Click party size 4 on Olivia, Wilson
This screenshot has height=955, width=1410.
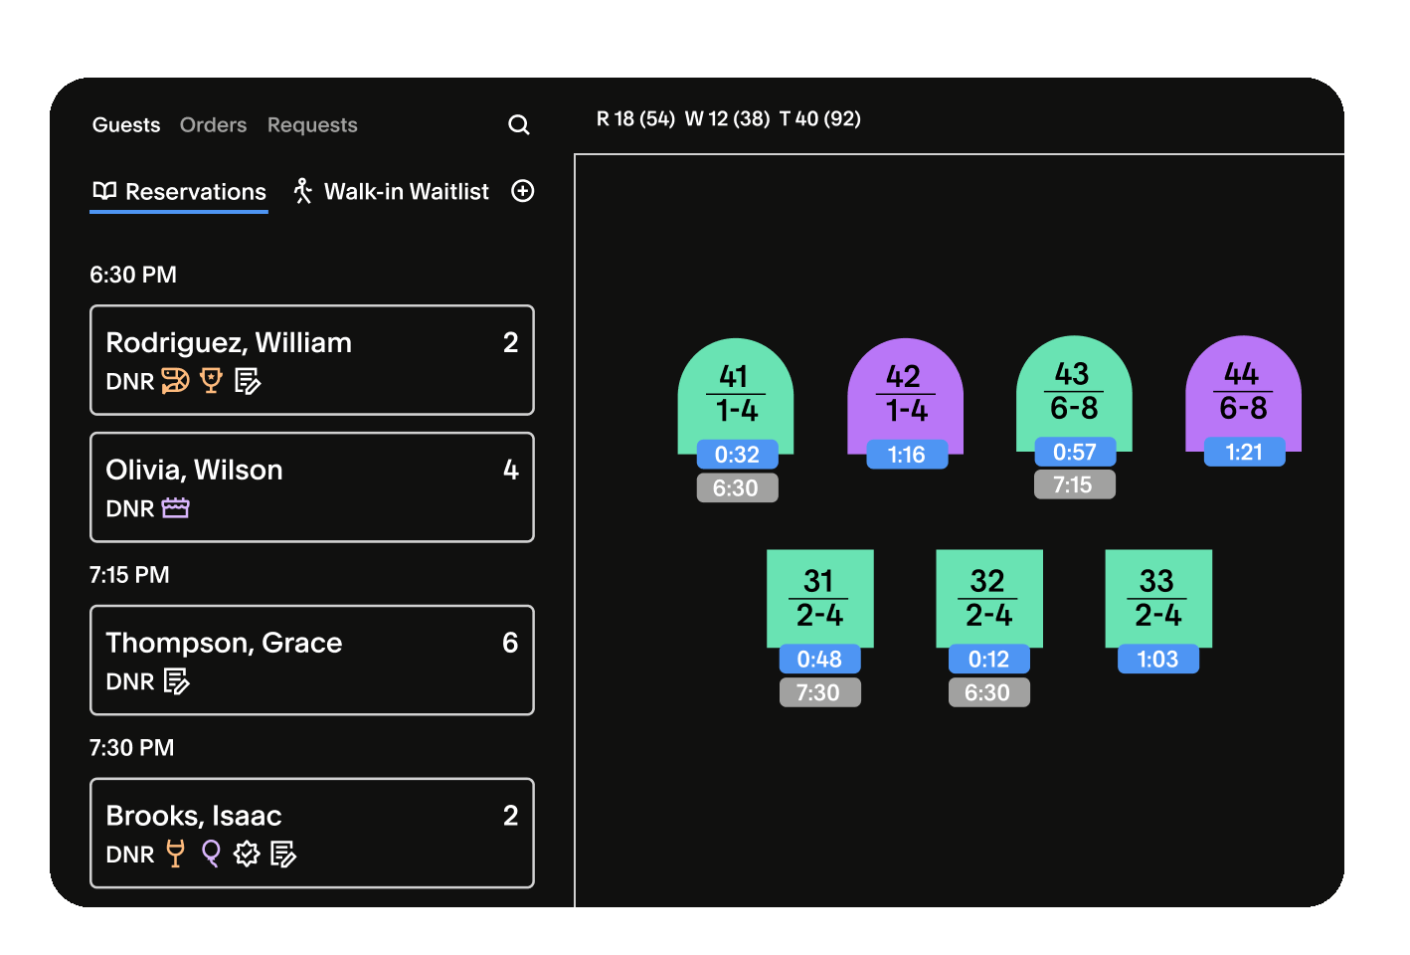(510, 470)
